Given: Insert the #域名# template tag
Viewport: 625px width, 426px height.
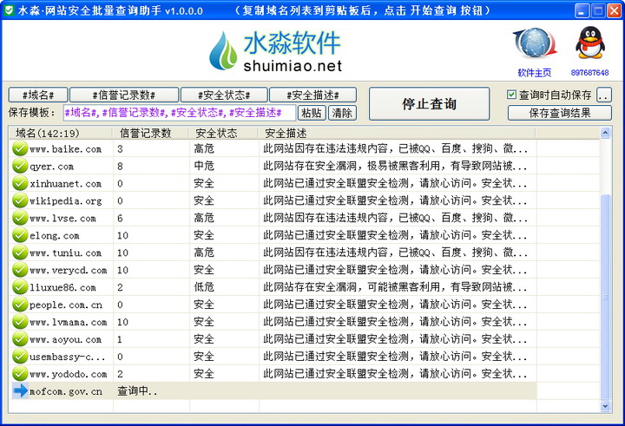Looking at the screenshot, I should [x=38, y=95].
